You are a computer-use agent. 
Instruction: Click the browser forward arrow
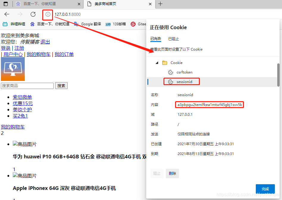(x=20, y=14)
